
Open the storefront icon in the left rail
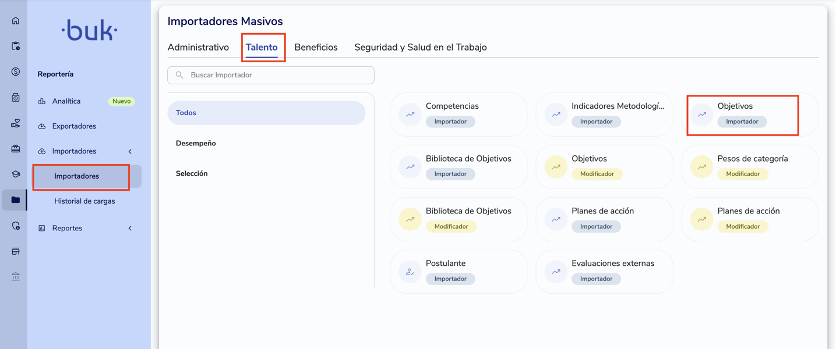(16, 251)
